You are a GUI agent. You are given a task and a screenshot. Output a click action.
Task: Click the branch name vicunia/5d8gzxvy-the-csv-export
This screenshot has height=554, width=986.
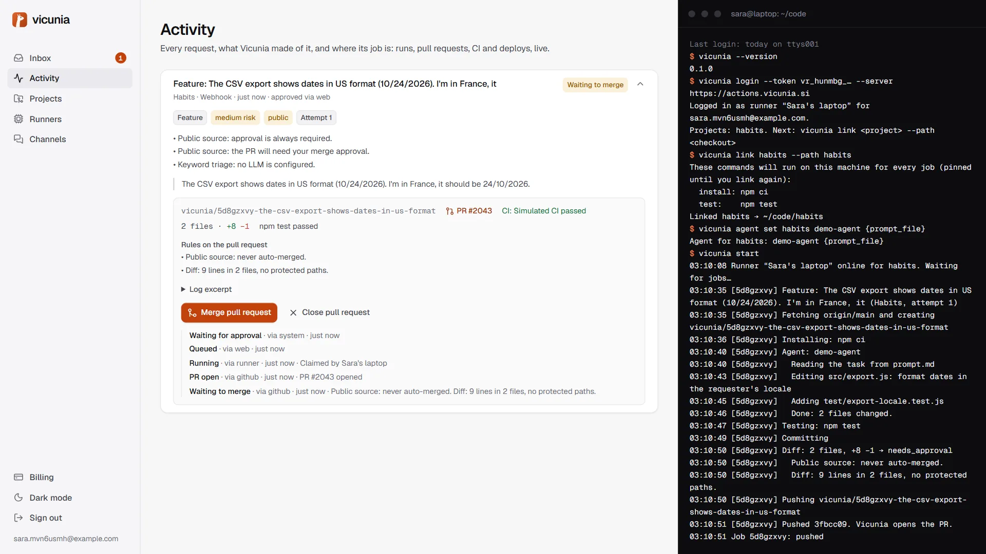tap(308, 211)
